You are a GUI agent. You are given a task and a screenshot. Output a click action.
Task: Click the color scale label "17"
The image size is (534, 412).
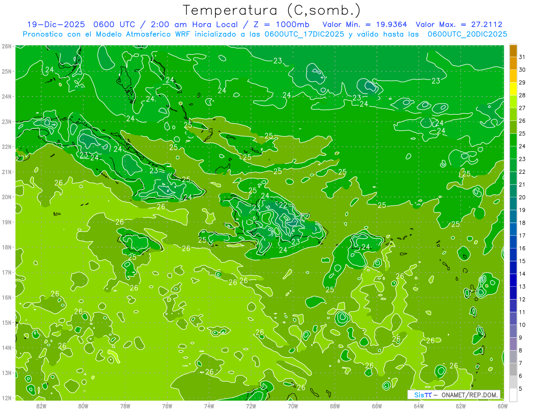522,236
